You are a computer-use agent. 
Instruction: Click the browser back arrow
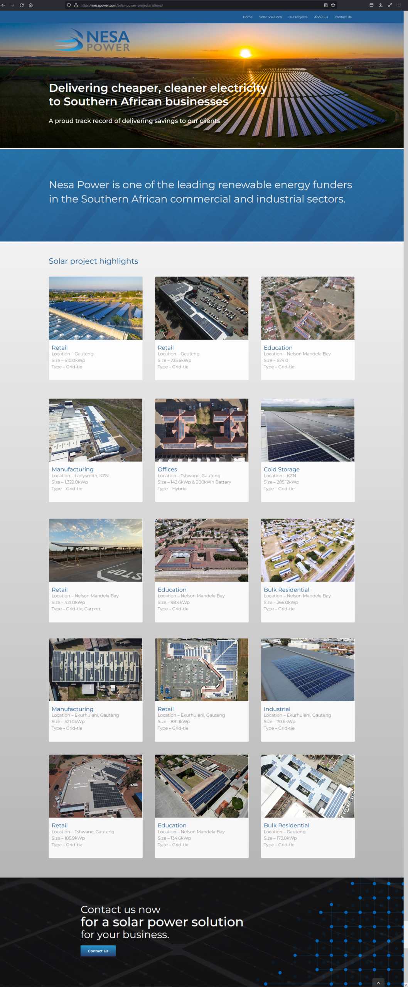3,5
